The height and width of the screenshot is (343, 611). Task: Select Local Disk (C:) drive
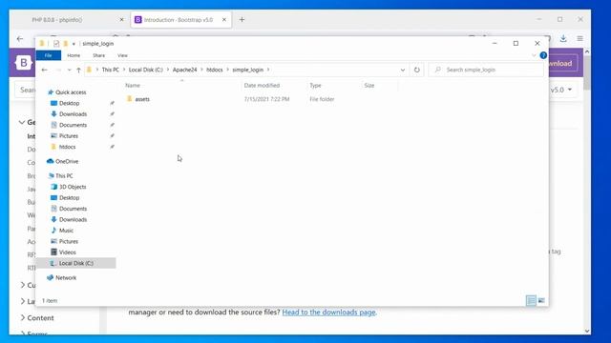point(76,263)
